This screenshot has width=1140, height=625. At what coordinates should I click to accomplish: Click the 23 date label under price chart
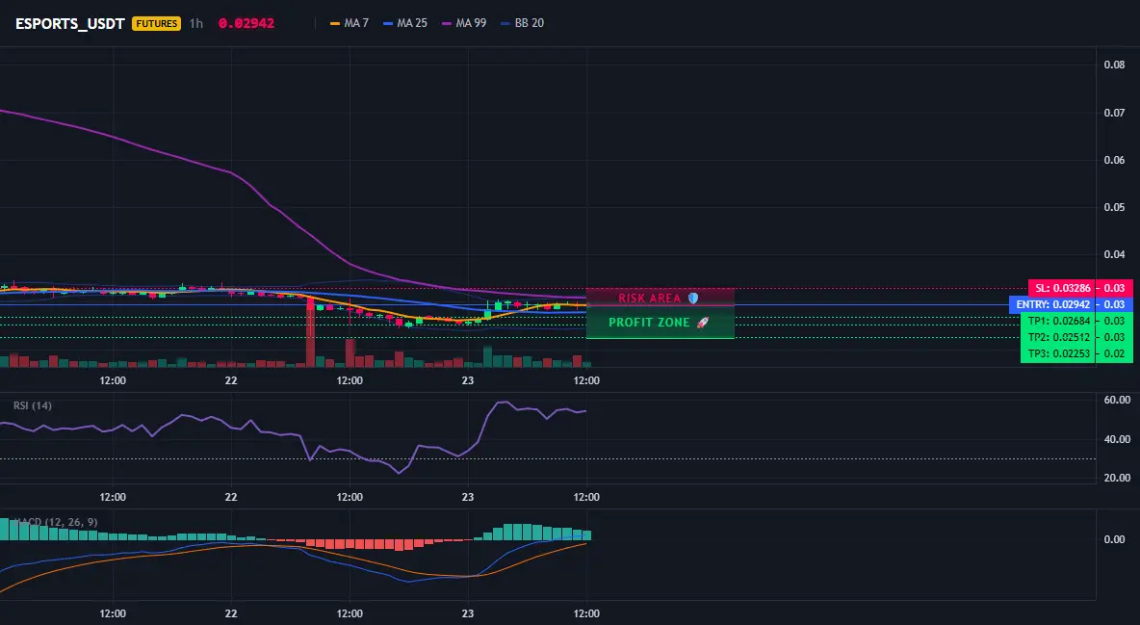468,380
